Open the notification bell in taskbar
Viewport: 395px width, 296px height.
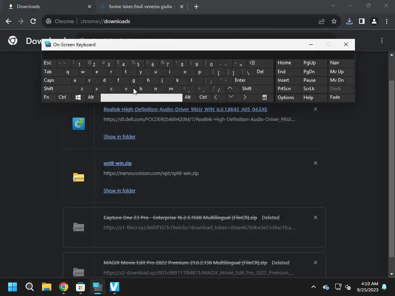(385, 287)
